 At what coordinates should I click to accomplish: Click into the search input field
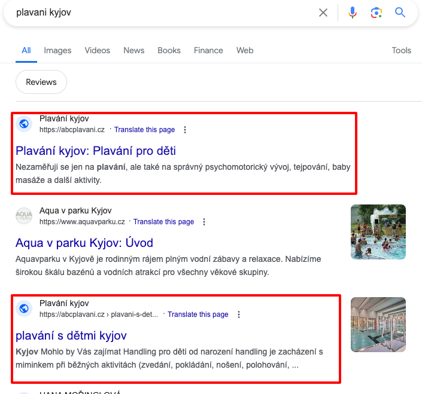[x=162, y=13]
